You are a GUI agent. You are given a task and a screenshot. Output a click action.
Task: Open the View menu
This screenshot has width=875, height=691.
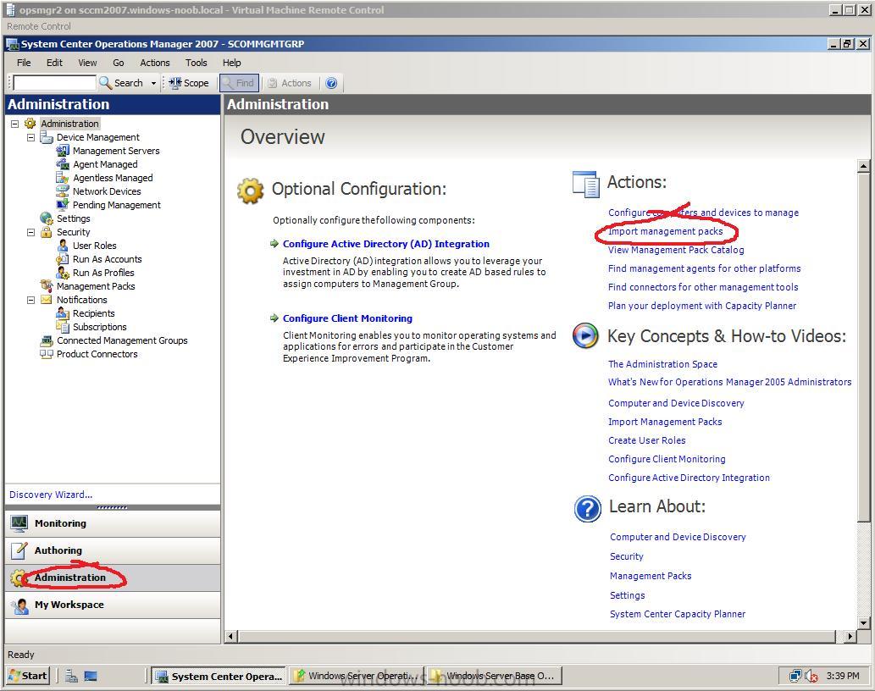(87, 63)
